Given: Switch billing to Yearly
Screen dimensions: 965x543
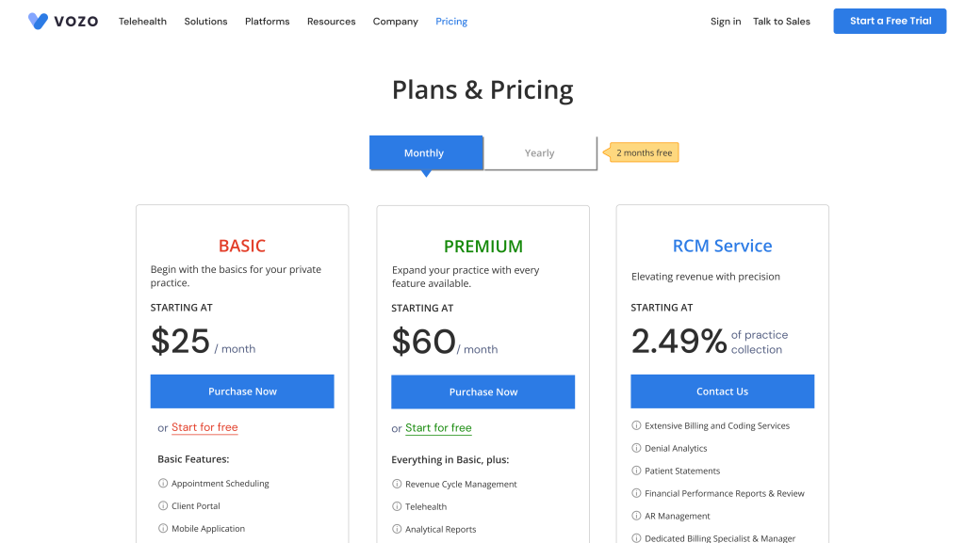Looking at the screenshot, I should [540, 153].
